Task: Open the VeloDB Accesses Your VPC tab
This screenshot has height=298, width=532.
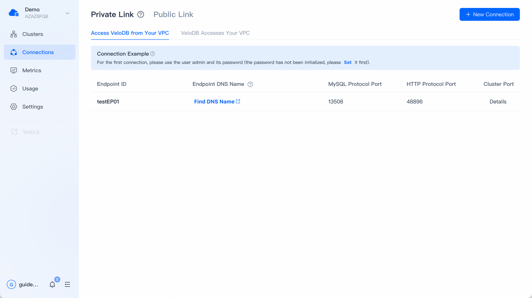Action: click(215, 33)
